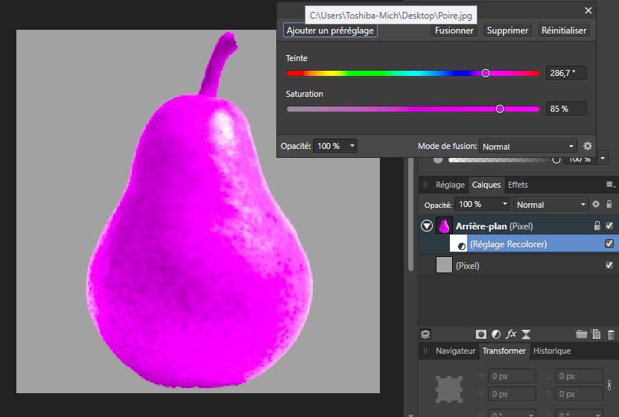
Task: Click the partially hidden opacity slider handle below dialog
Action: click(556, 160)
